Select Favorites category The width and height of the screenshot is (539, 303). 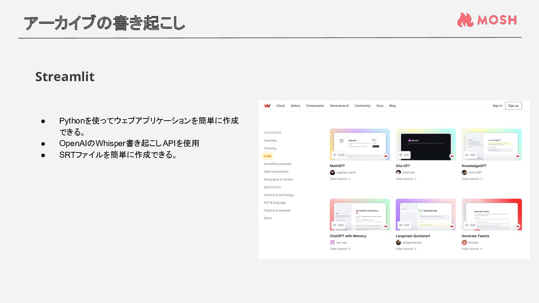pos(270,141)
